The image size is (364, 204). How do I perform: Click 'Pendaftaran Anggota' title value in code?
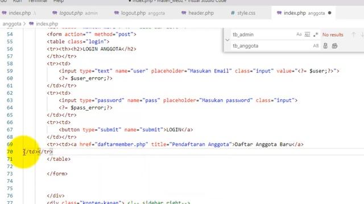click(200, 144)
